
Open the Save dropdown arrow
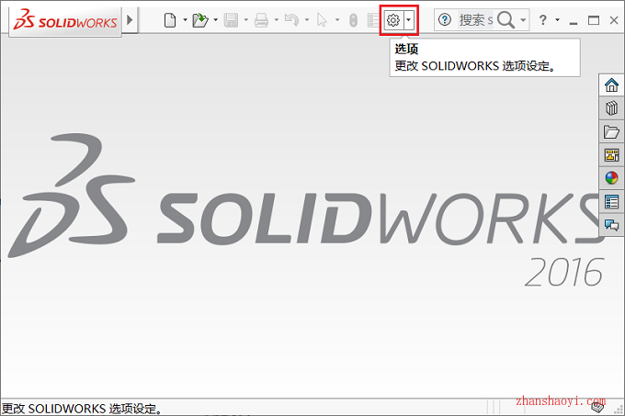coord(246,19)
